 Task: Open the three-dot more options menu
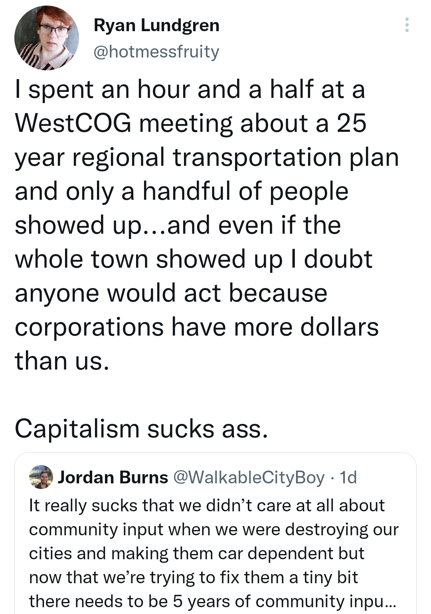click(407, 25)
